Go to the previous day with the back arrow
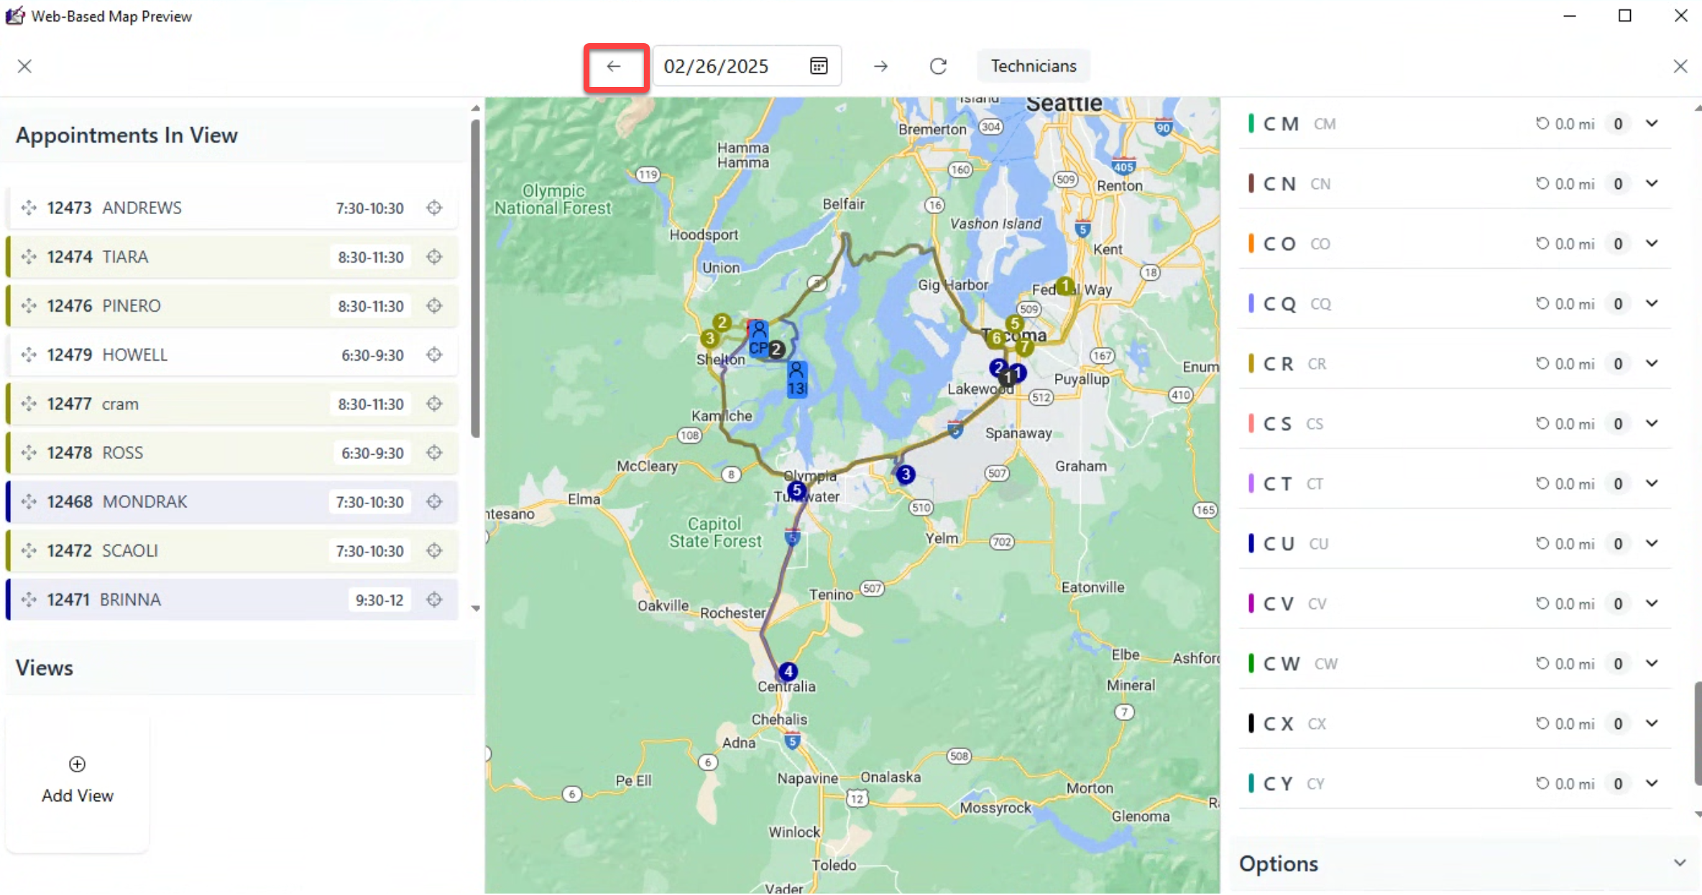 tap(613, 67)
